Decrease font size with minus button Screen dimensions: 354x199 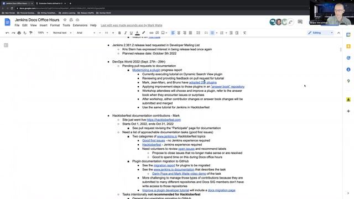click(100, 33)
